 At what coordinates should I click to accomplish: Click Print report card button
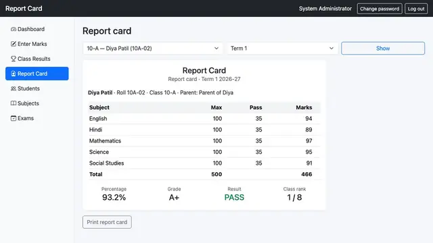point(107,222)
